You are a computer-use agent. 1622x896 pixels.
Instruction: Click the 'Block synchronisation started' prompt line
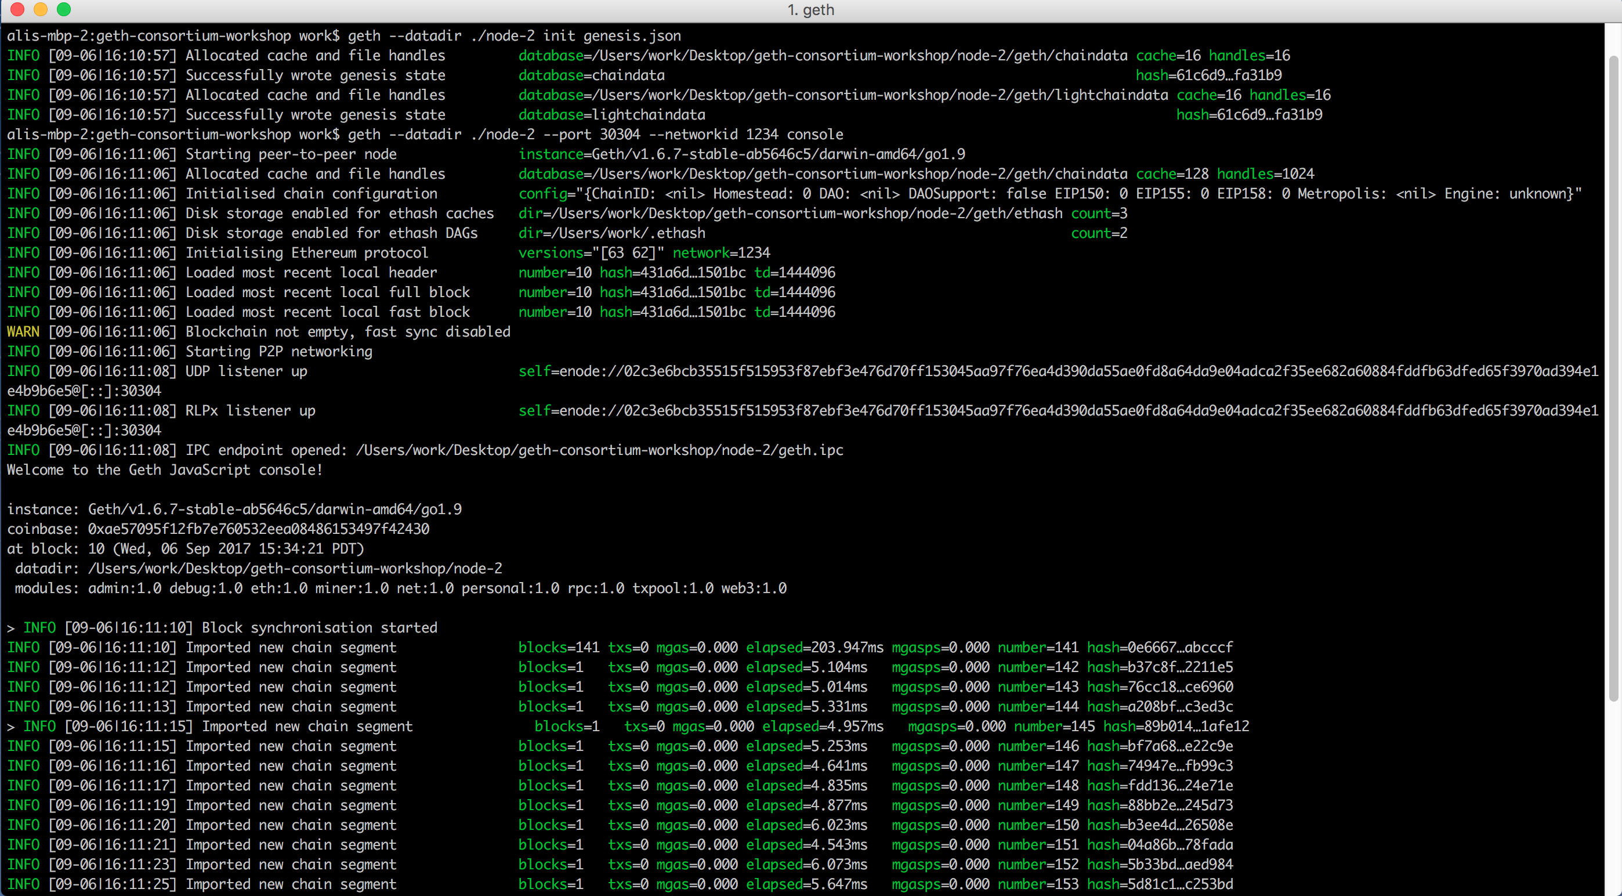(319, 628)
